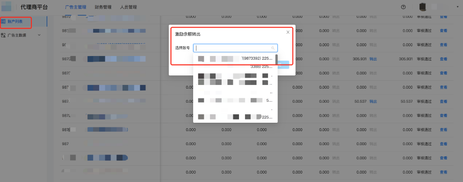Screen dimensions: 463x182
Task: Choose the dropdown option ending 5...
Action: (234, 100)
